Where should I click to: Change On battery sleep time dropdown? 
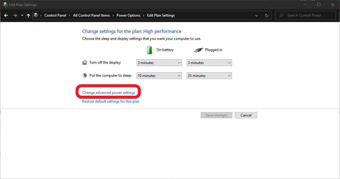click(159, 76)
